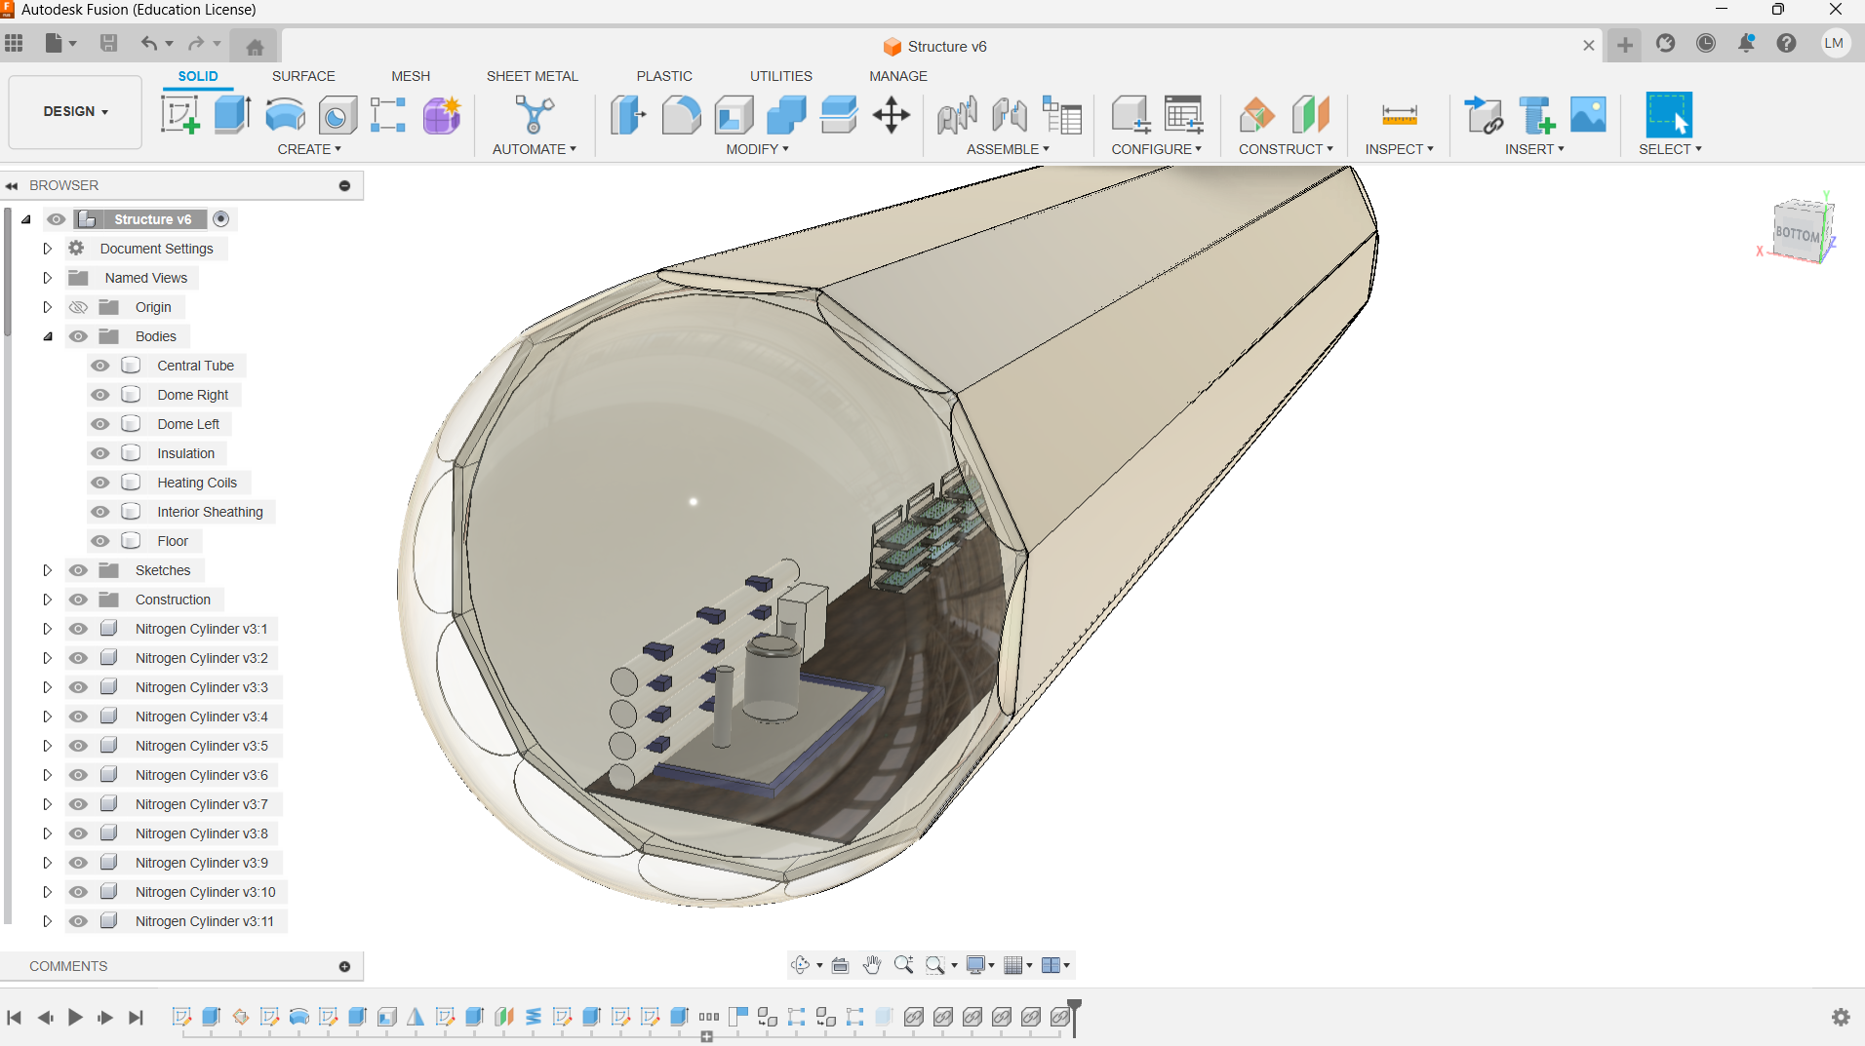This screenshot has width=1865, height=1046.
Task: Play the design timeline
Action: click(75, 1018)
